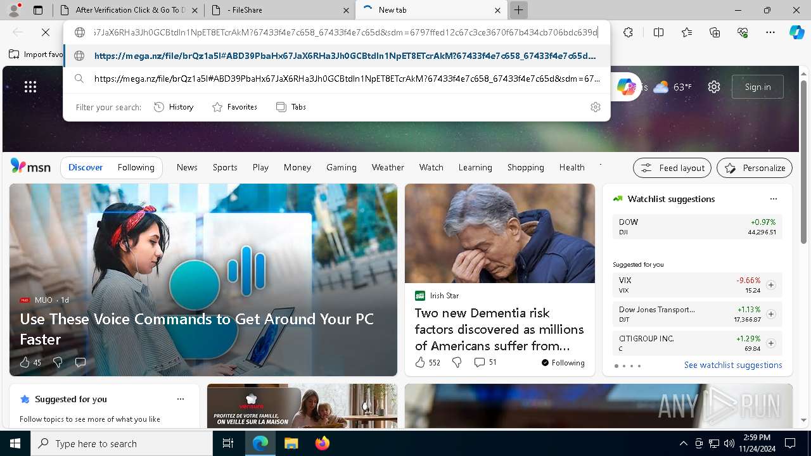Filter search by History

click(174, 107)
